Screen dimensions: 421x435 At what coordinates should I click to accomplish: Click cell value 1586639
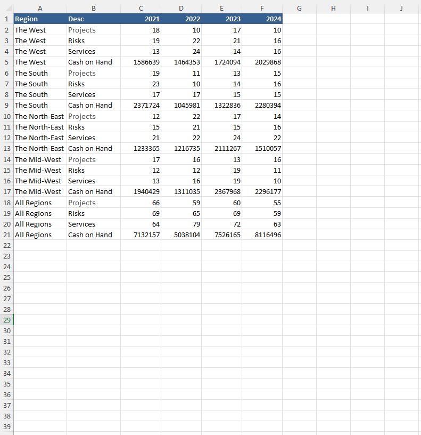(141, 62)
